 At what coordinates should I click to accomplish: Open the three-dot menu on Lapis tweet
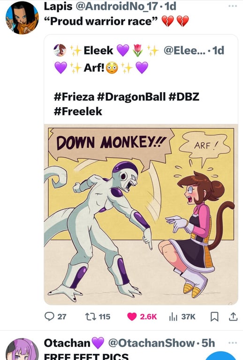coord(233,6)
